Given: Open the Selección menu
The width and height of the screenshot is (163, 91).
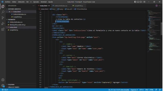Looking at the screenshot, I should [21, 2].
